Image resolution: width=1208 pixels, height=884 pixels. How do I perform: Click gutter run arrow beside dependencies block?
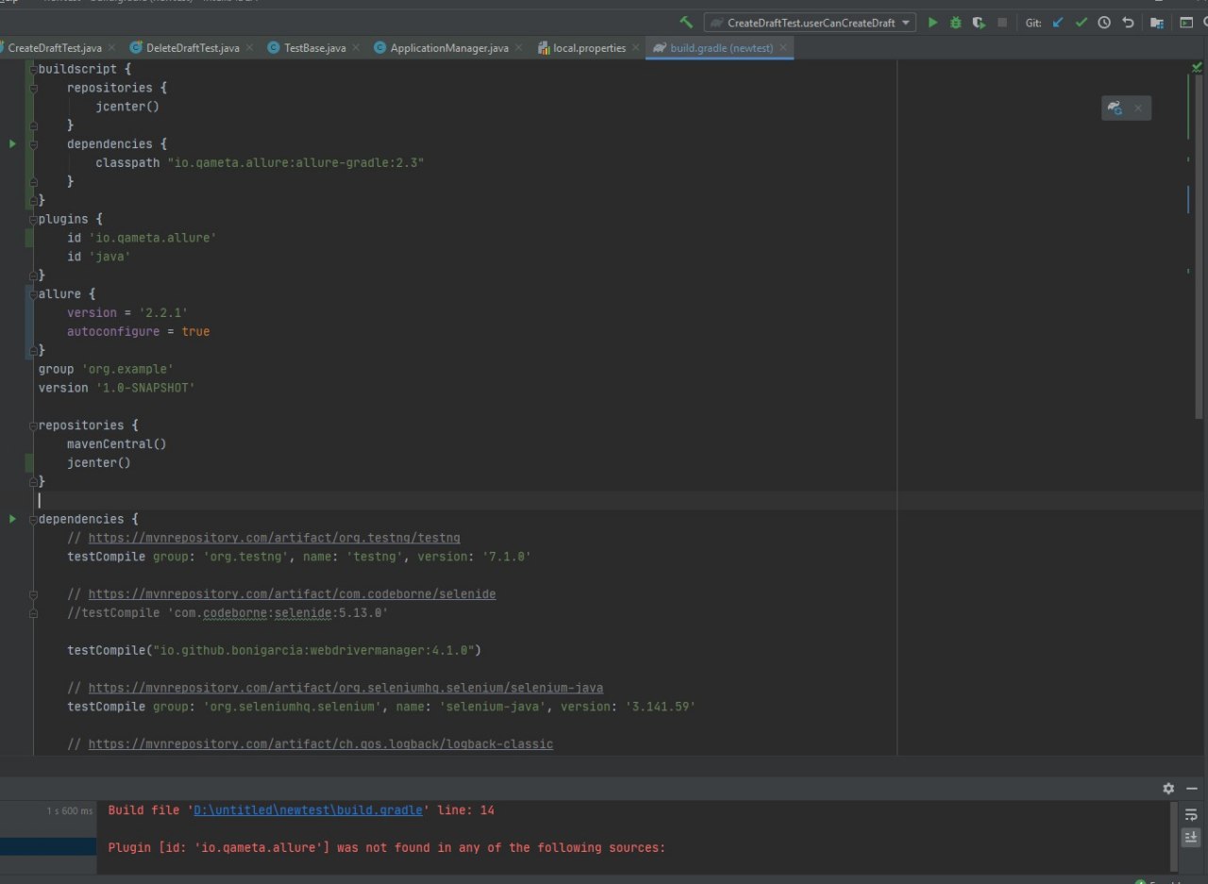point(12,519)
